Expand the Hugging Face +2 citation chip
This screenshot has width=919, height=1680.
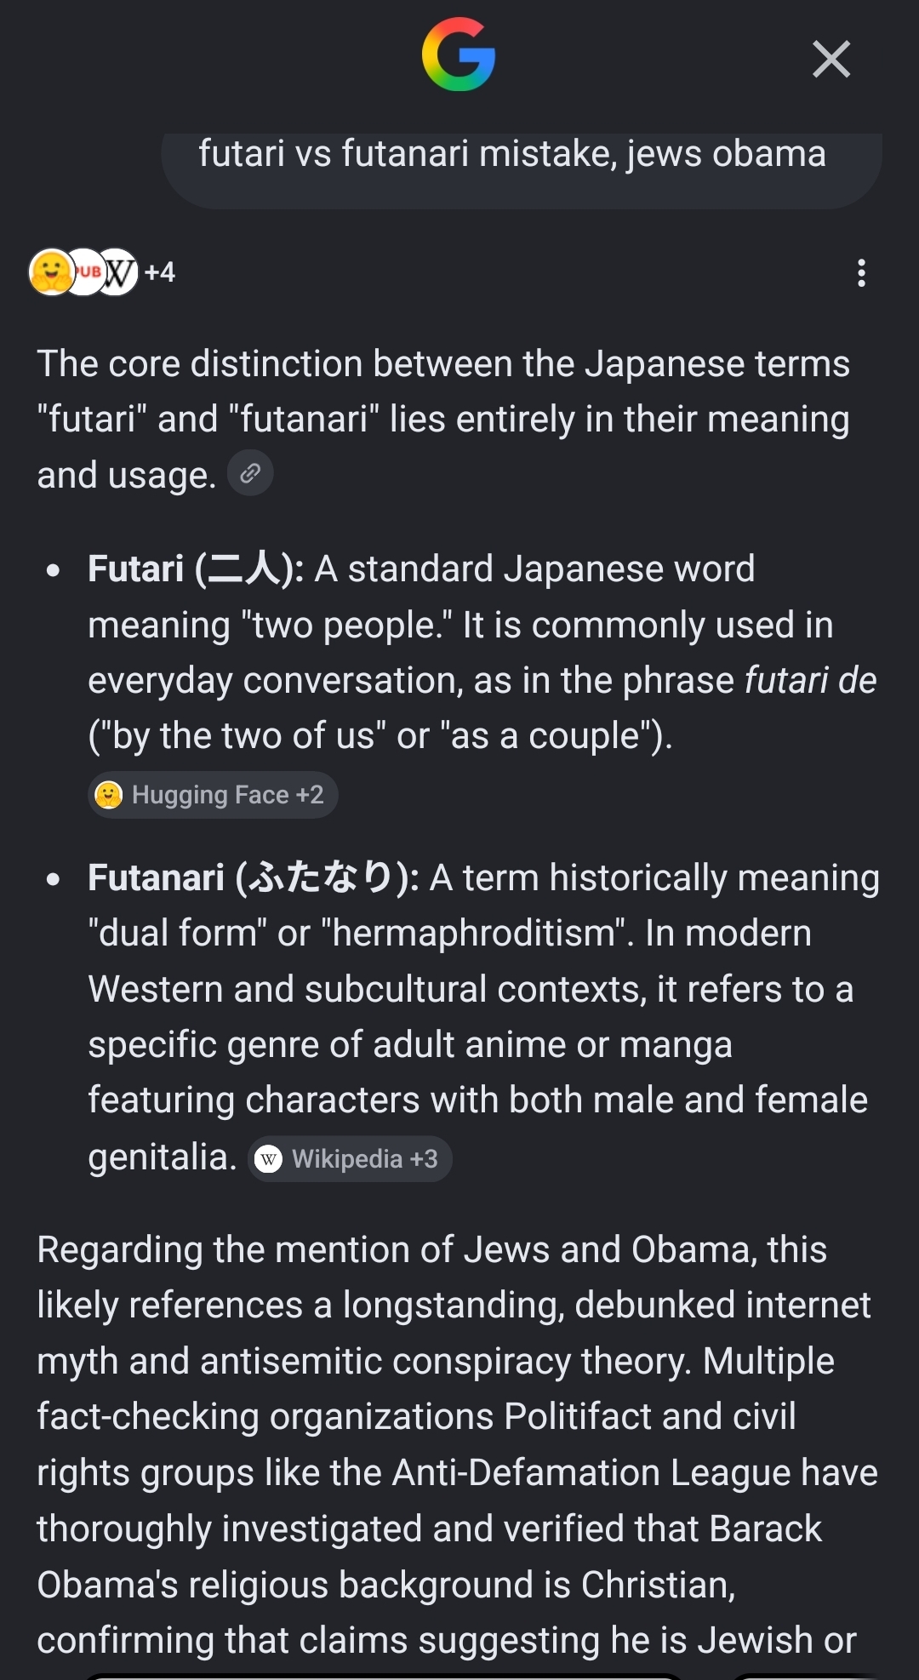tap(213, 795)
